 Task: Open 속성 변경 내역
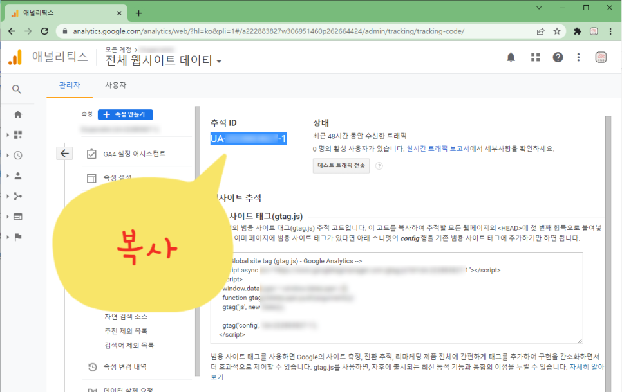[x=124, y=367]
